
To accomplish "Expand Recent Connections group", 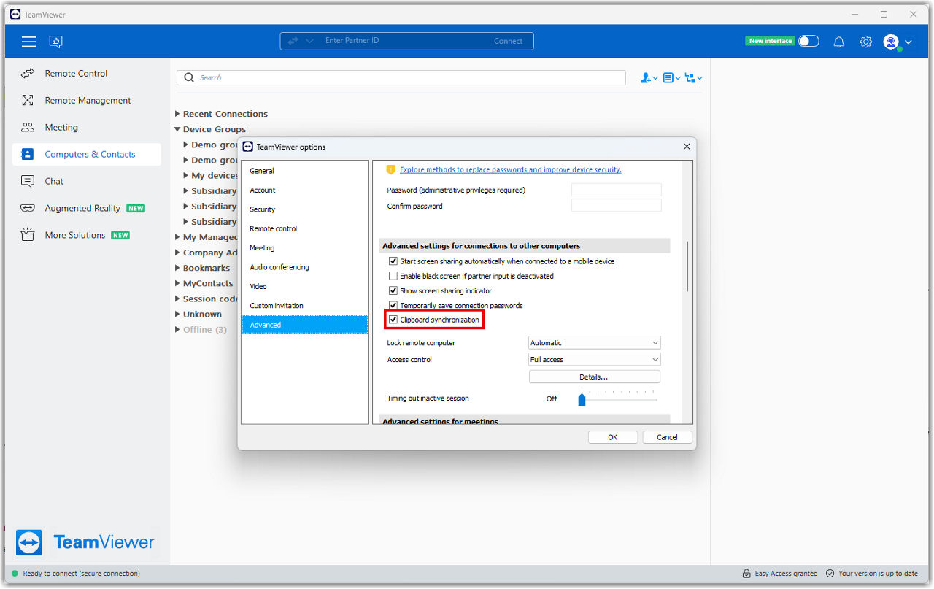I will coord(177,114).
